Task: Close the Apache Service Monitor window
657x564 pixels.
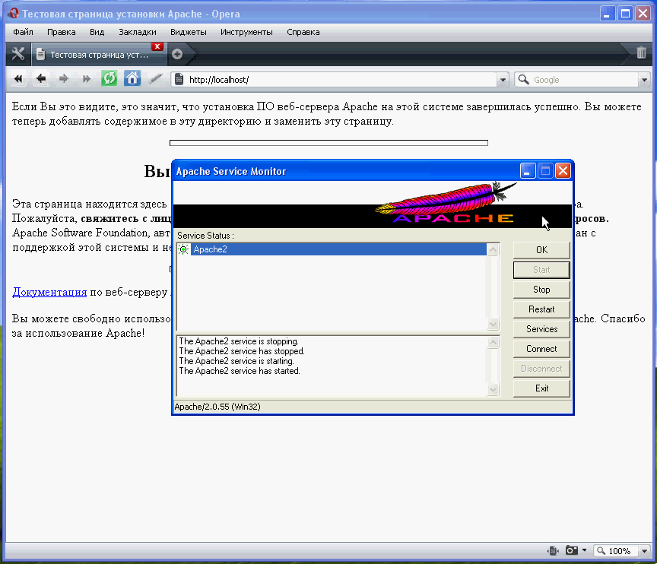Action: (563, 171)
